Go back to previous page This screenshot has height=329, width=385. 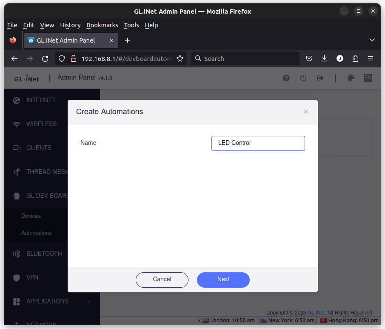tap(14, 58)
